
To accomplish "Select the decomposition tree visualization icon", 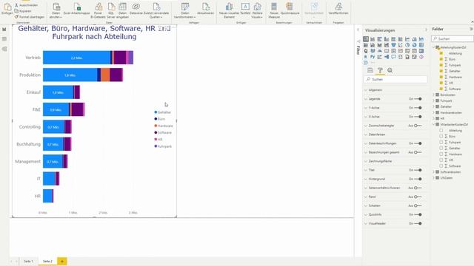I will 387,57.
